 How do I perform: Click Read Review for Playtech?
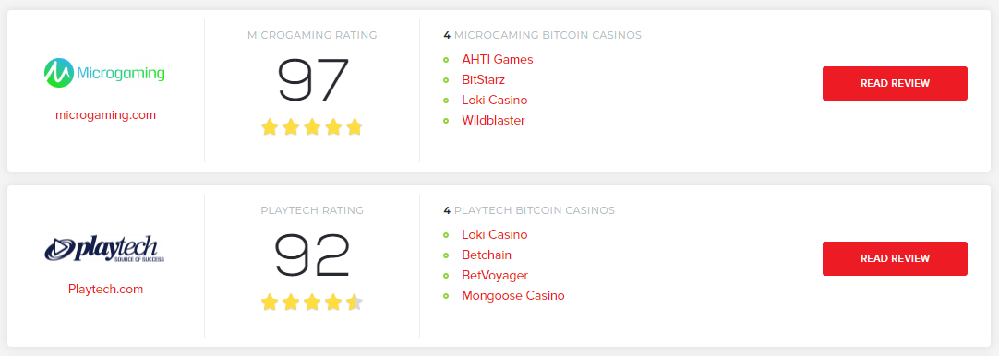[895, 258]
